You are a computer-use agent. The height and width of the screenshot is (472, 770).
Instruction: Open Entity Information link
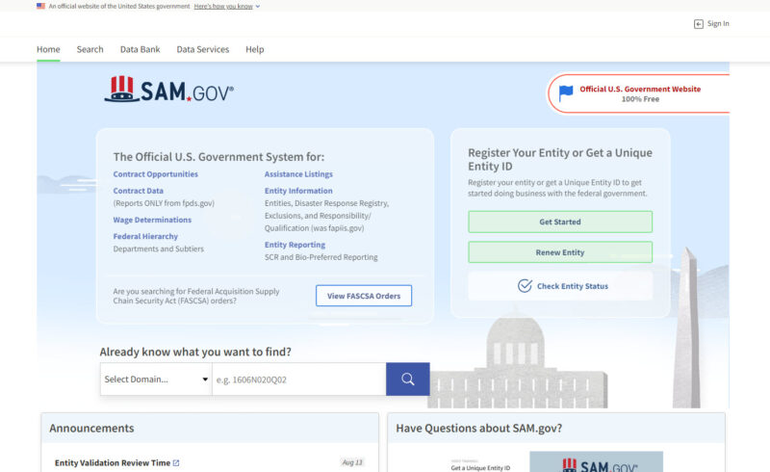[x=298, y=191]
